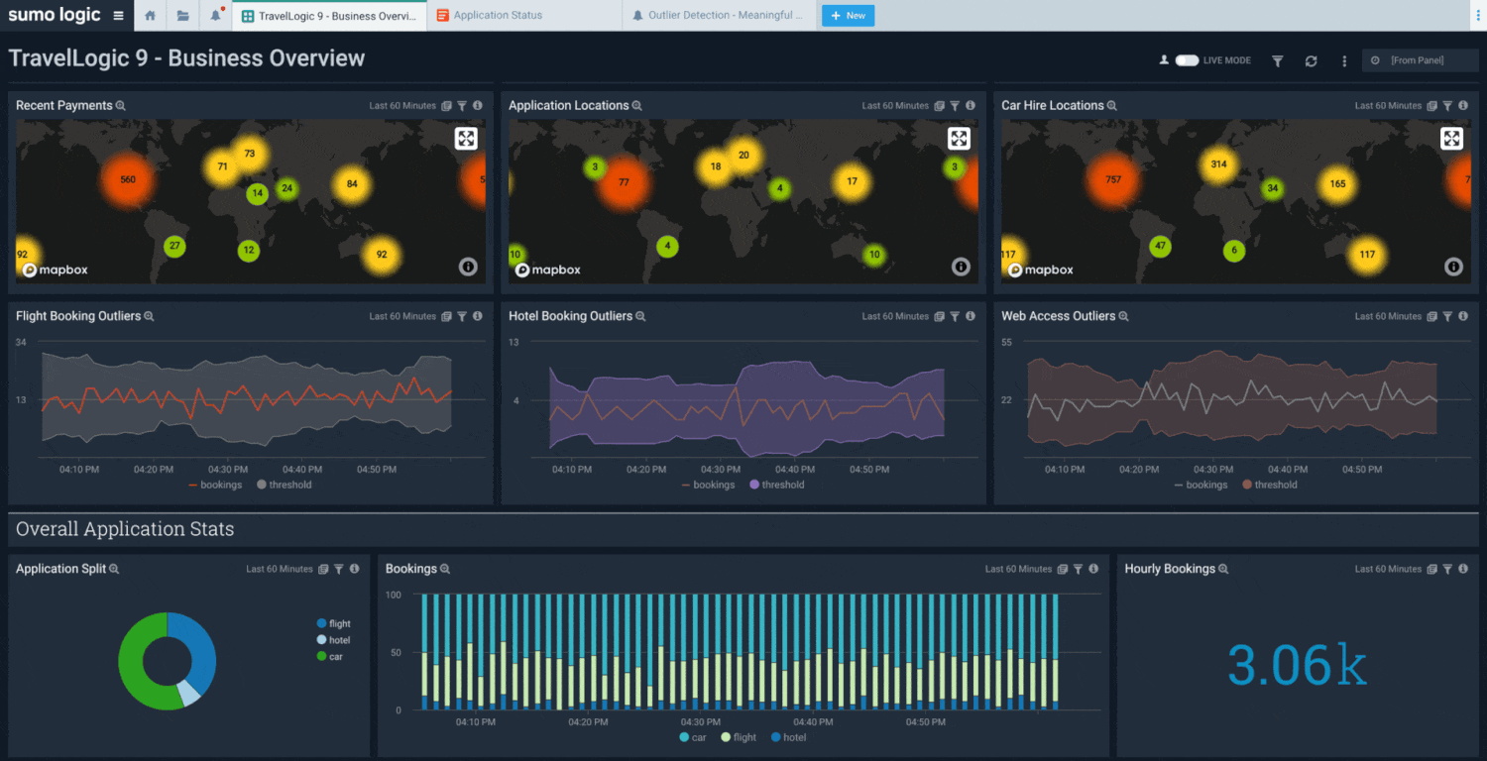Viewport: 1487px width, 761px height.
Task: Show info for Recent Payments panel header
Action: (x=478, y=106)
